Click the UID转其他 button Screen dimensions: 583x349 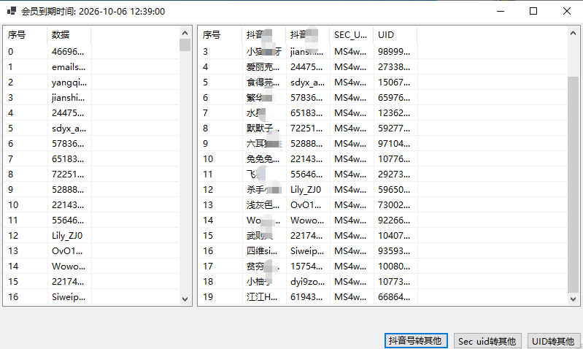click(553, 341)
